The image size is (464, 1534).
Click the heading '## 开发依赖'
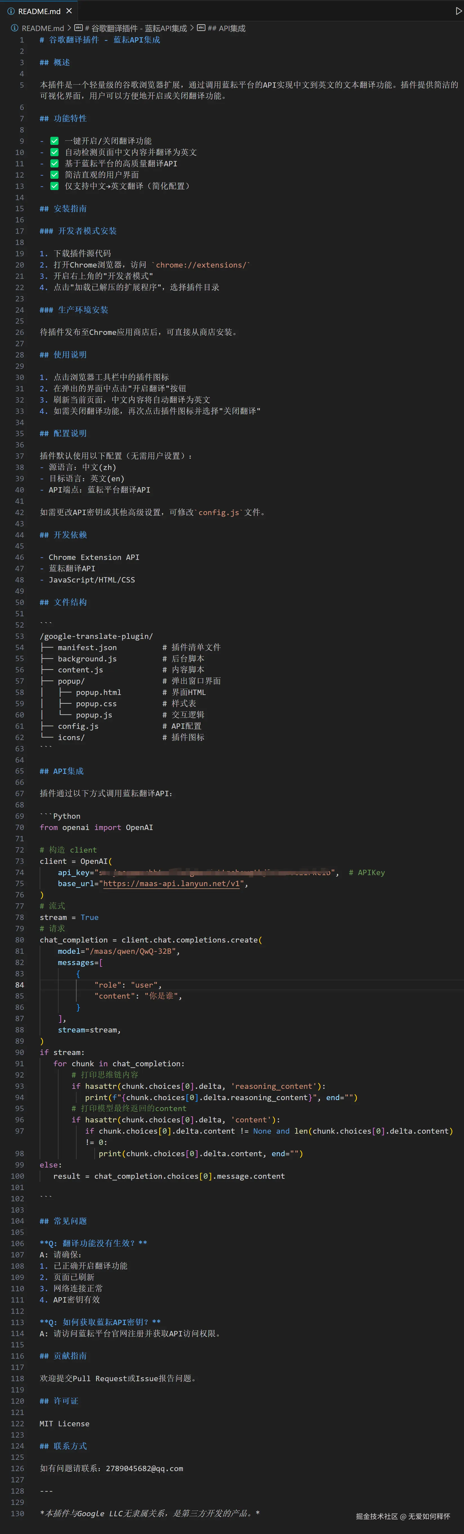point(63,535)
